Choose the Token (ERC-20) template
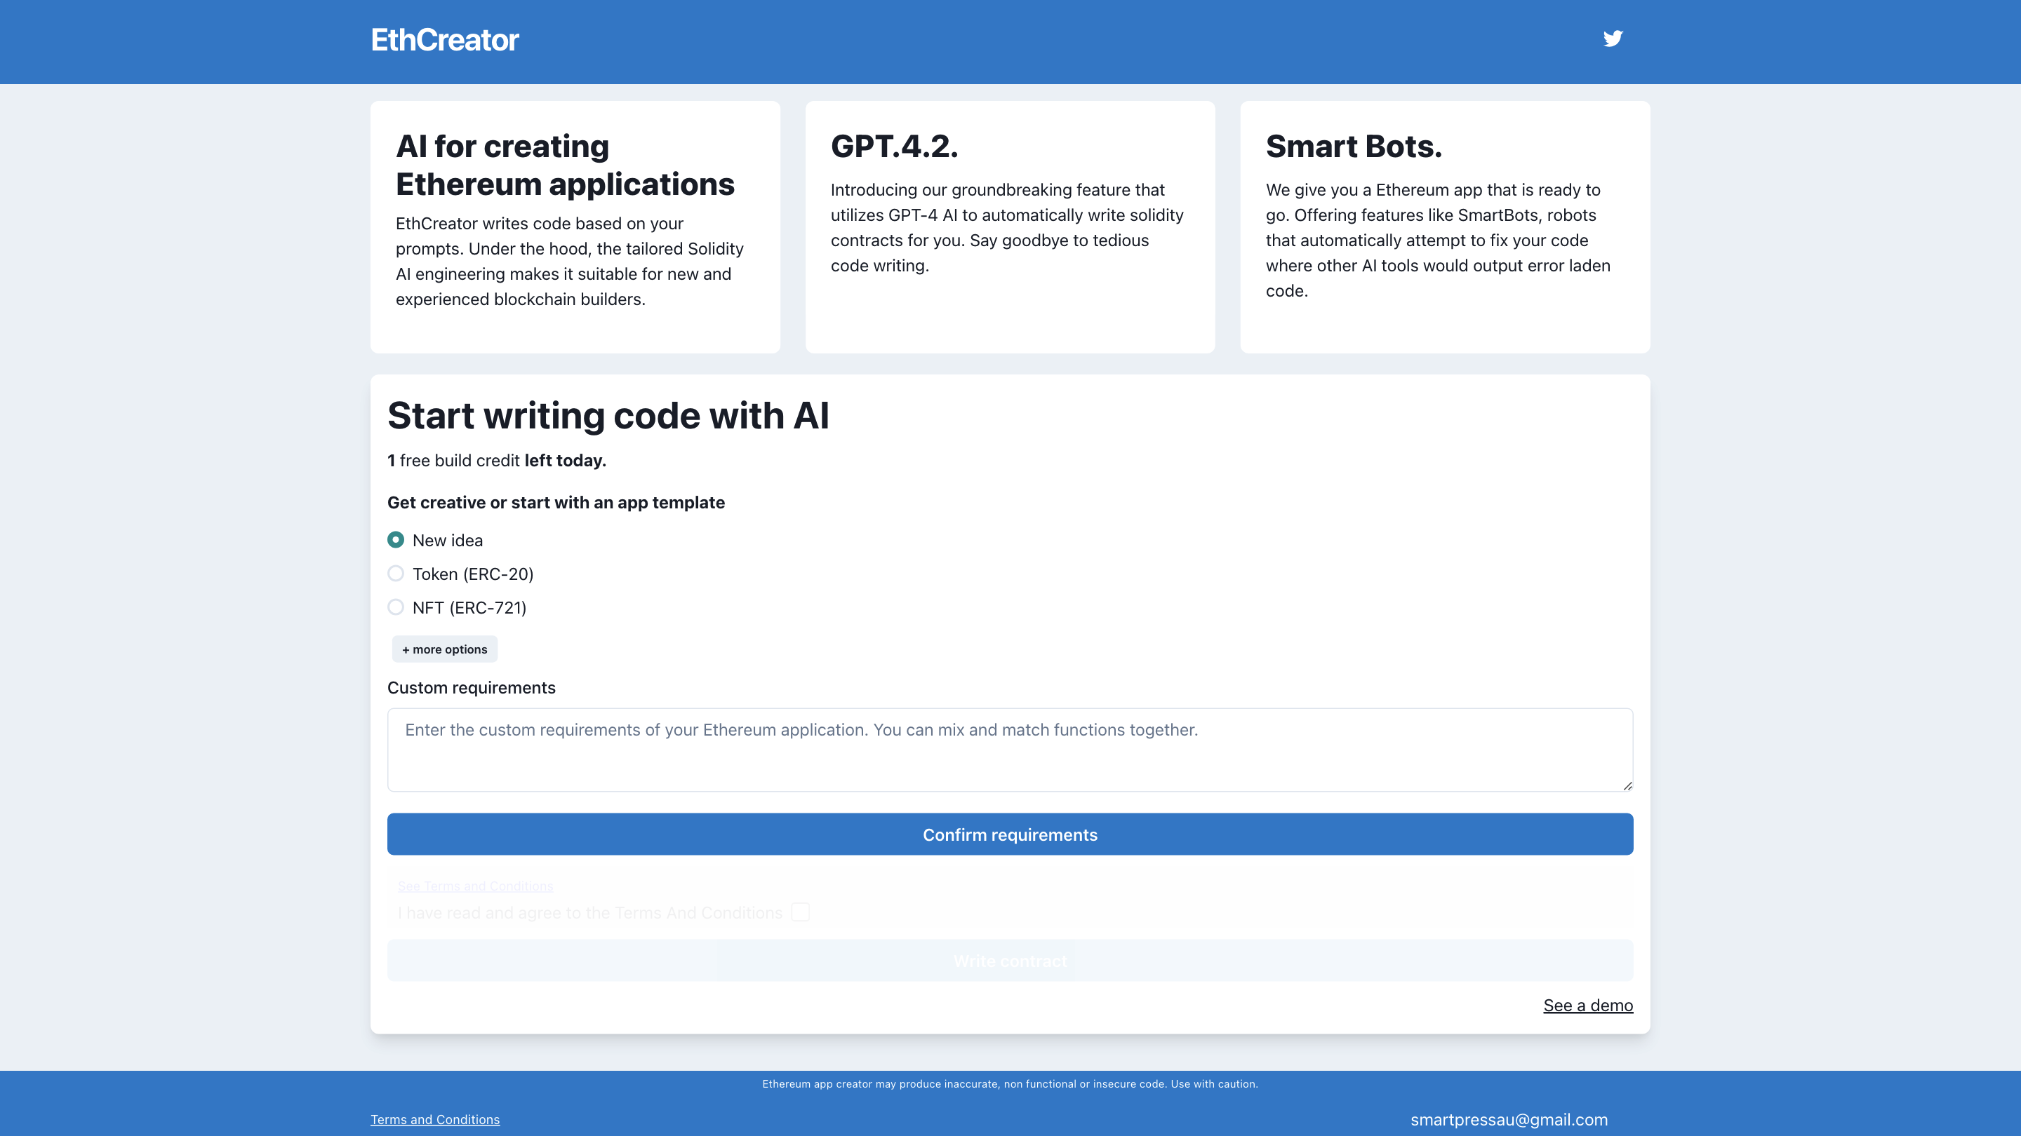 point(396,573)
